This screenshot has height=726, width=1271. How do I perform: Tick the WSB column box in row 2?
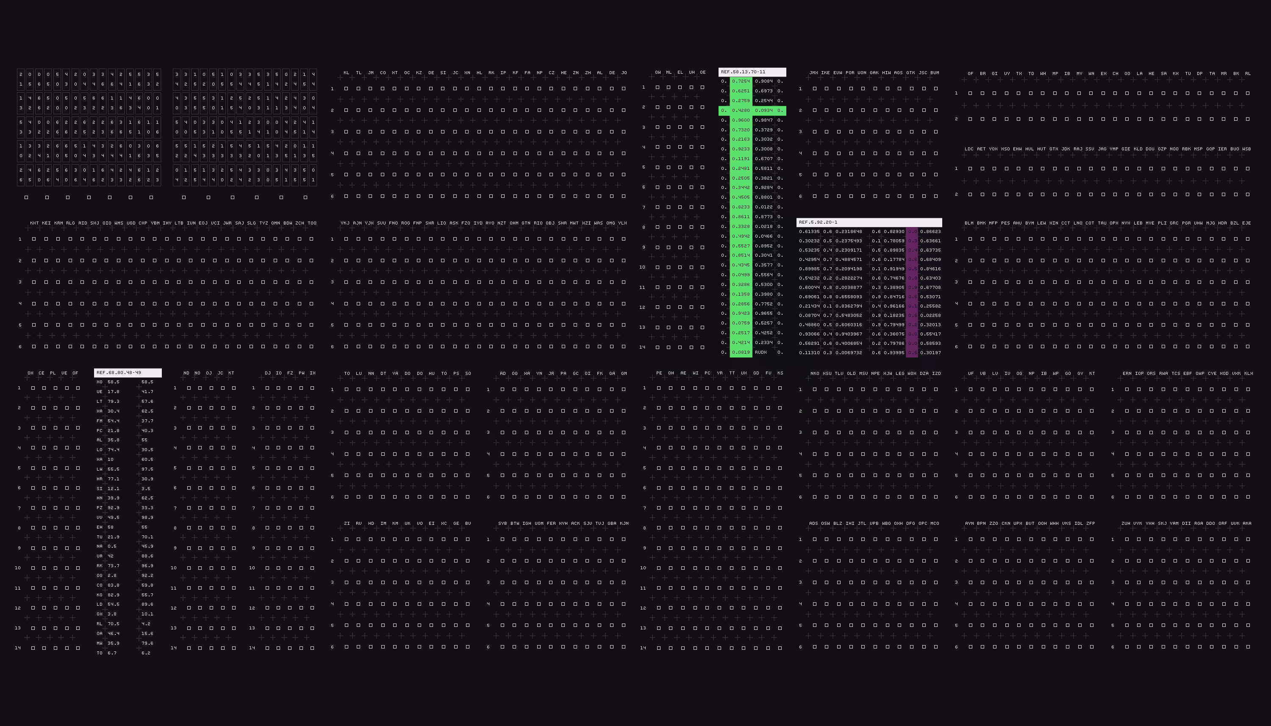coord(1248,194)
